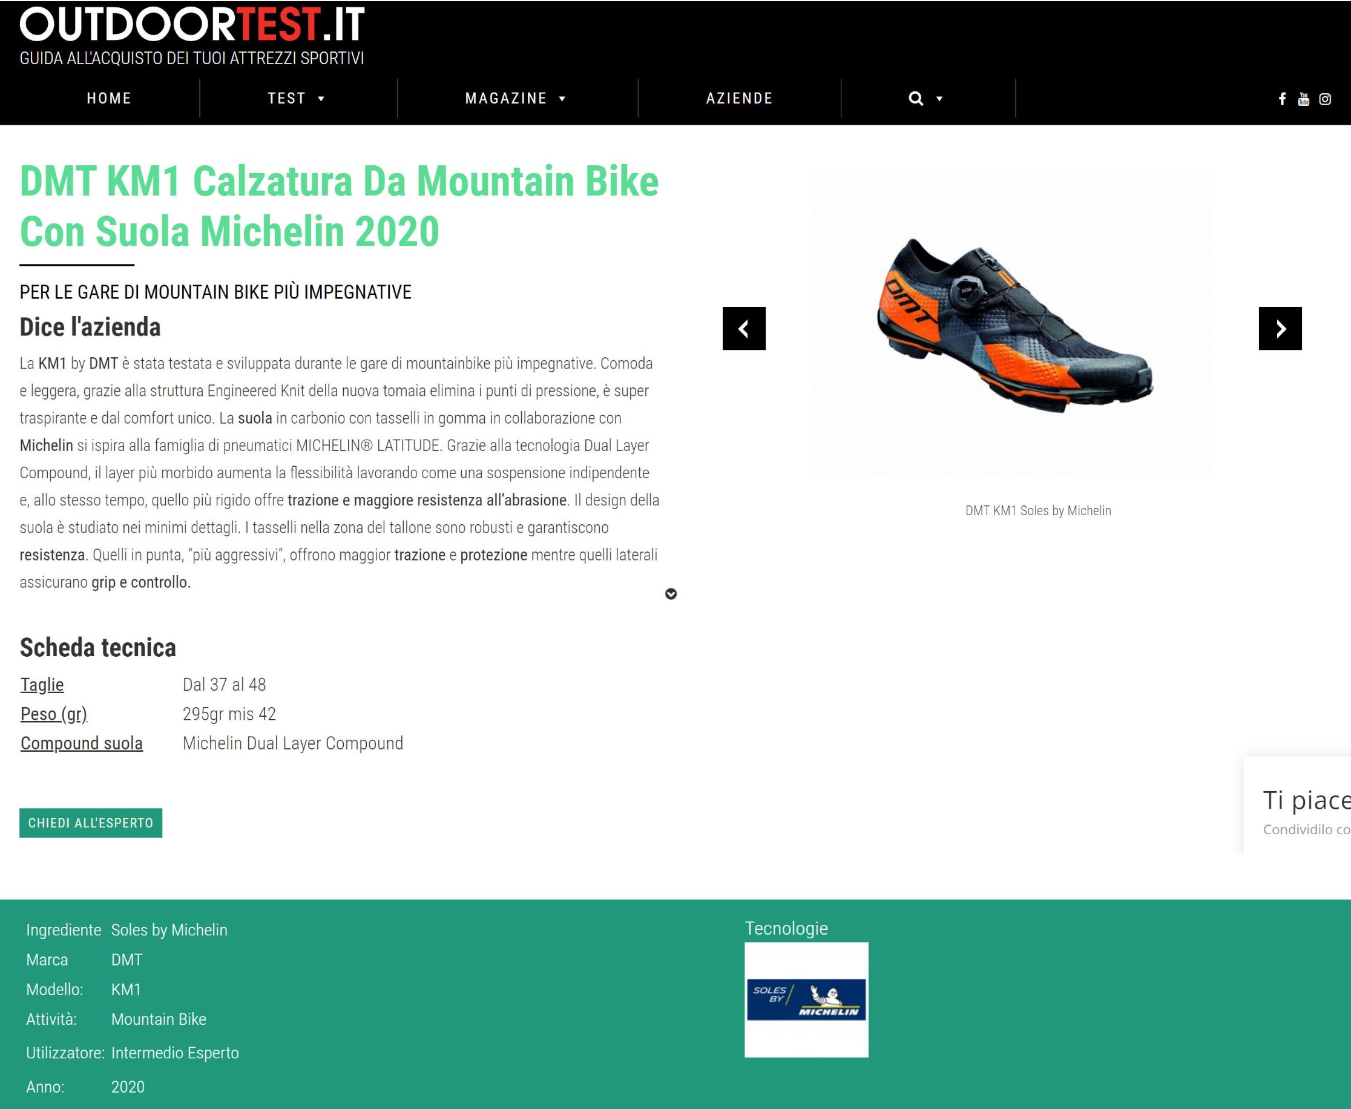Open the MAGAZINE dropdown menu arrow

click(x=562, y=99)
